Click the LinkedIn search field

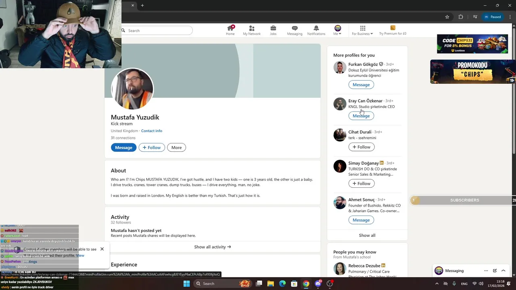[157, 31]
